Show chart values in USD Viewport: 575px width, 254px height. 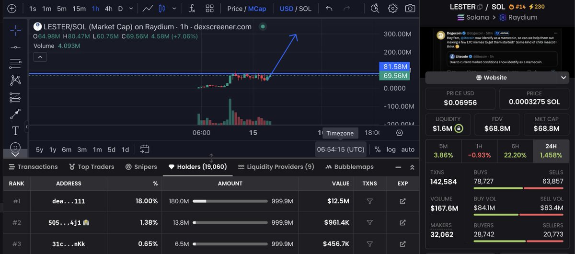287,9
